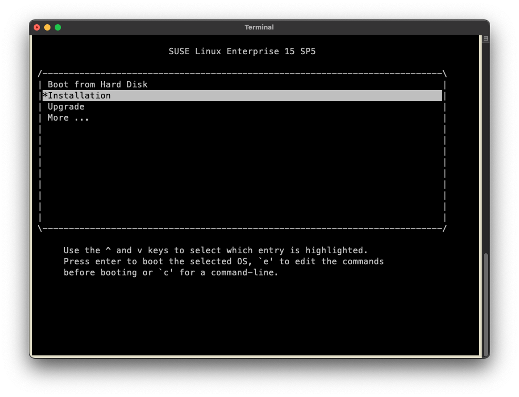Select the Upgrade boot entry
Image resolution: width=519 pixels, height=397 pixels.
(x=66, y=107)
